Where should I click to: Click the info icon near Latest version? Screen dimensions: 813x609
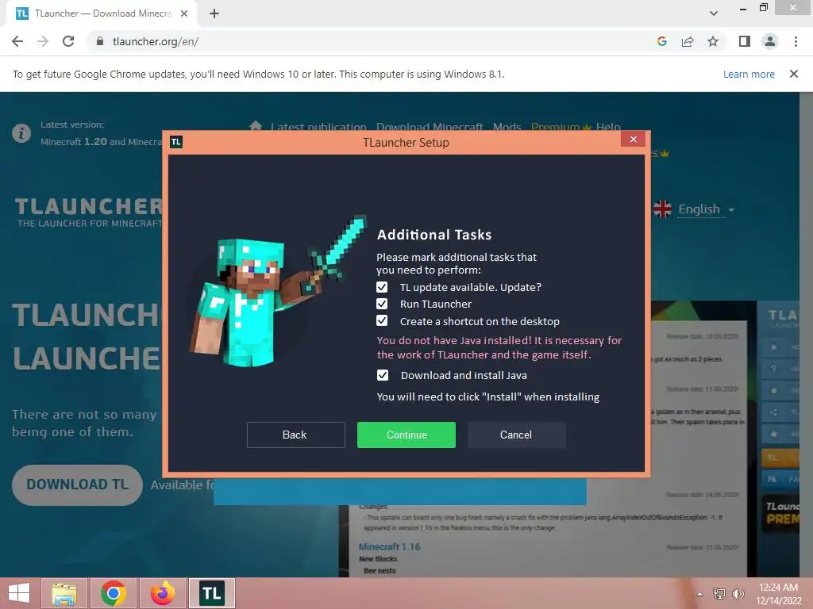(21, 133)
